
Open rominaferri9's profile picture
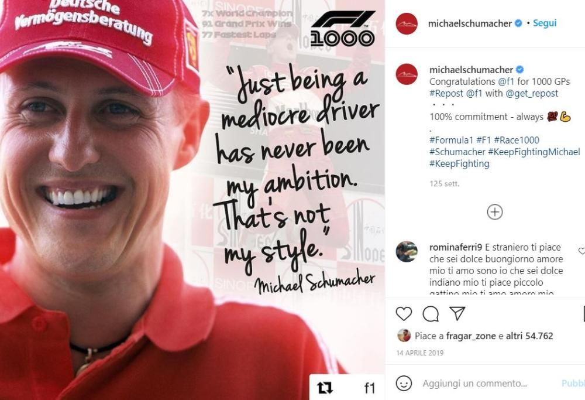[x=407, y=252]
